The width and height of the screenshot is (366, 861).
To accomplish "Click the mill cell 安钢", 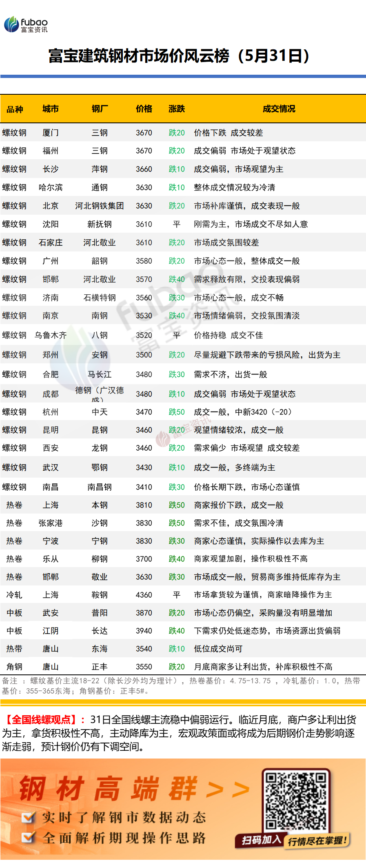I will (100, 355).
